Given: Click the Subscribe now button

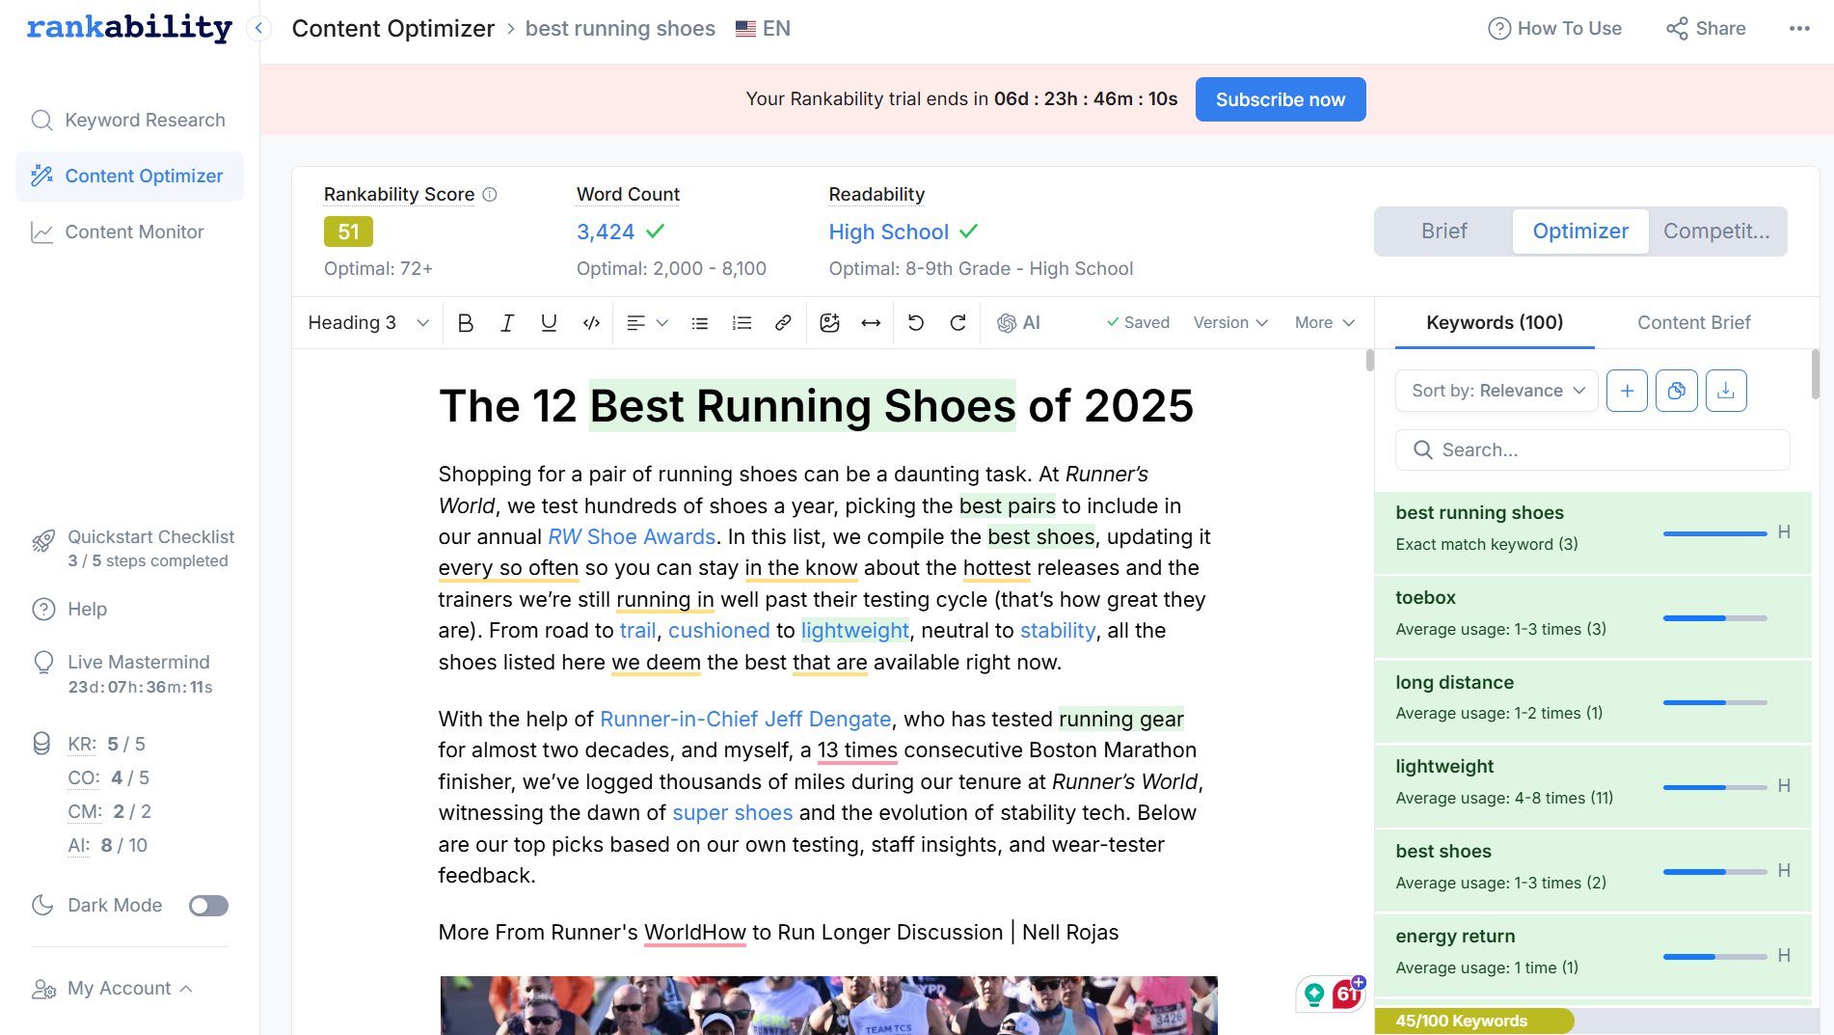Looking at the screenshot, I should [x=1280, y=99].
